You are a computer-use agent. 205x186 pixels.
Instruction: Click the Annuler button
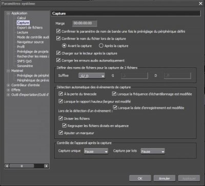[x=165, y=178]
